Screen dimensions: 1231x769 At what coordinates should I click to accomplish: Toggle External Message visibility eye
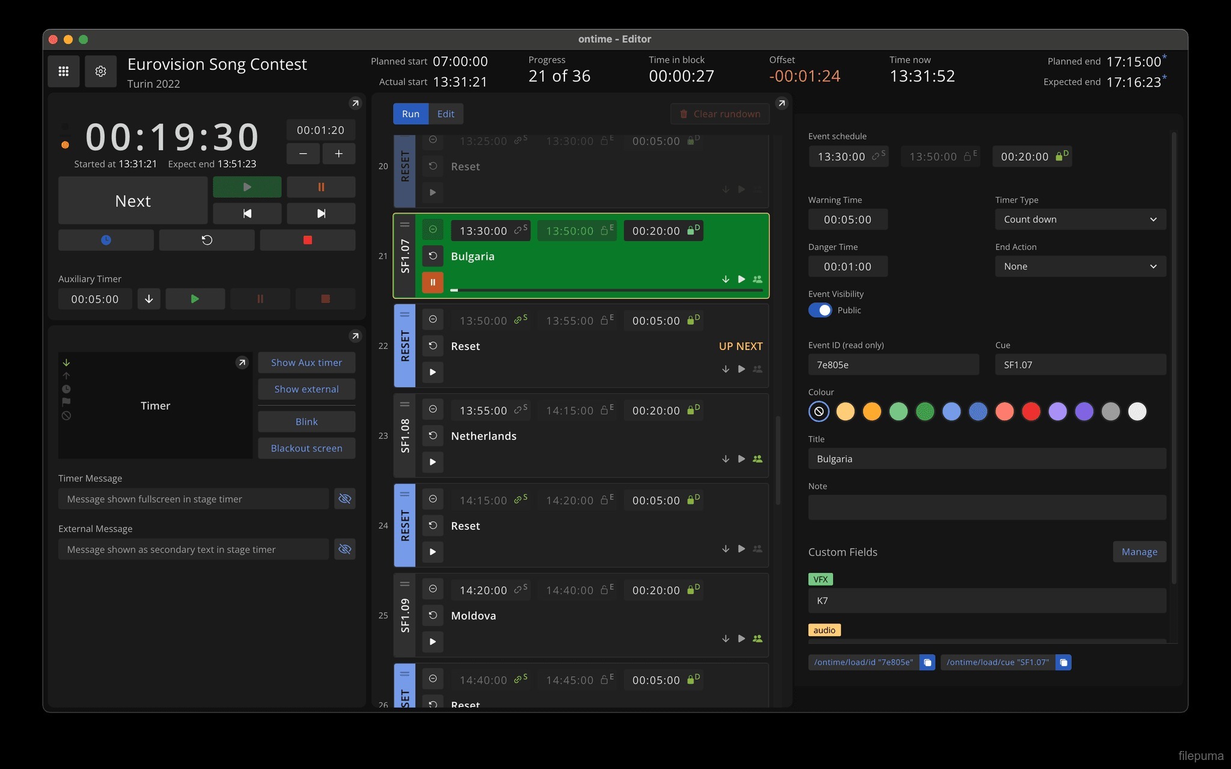(344, 550)
